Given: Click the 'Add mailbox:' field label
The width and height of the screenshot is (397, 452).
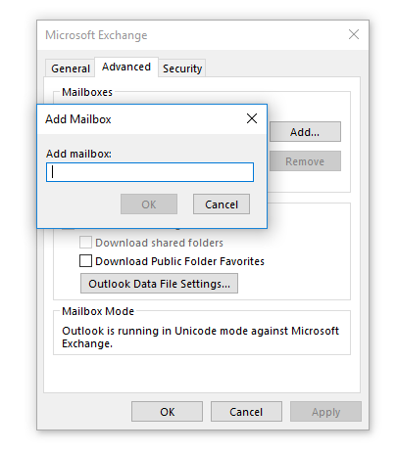Looking at the screenshot, I should [78, 154].
